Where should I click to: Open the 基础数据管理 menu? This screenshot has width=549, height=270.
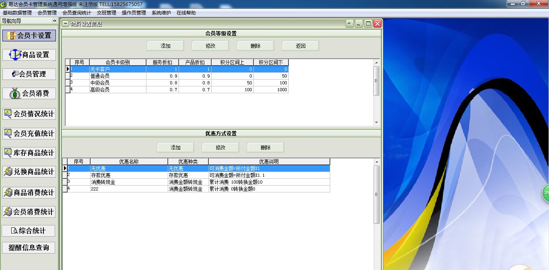coord(17,13)
